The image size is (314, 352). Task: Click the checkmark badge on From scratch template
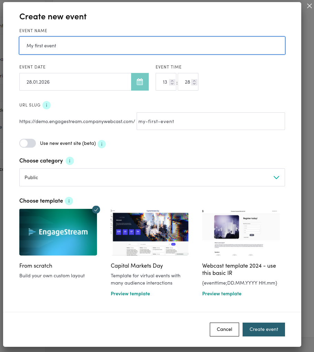coord(96,210)
